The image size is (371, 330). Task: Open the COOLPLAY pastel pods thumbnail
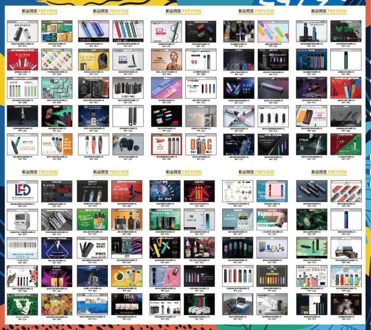coord(22,248)
